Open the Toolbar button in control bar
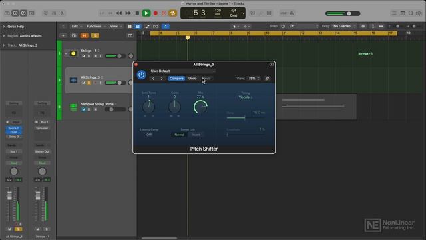This screenshot has width=426, height=240. coord(32,13)
